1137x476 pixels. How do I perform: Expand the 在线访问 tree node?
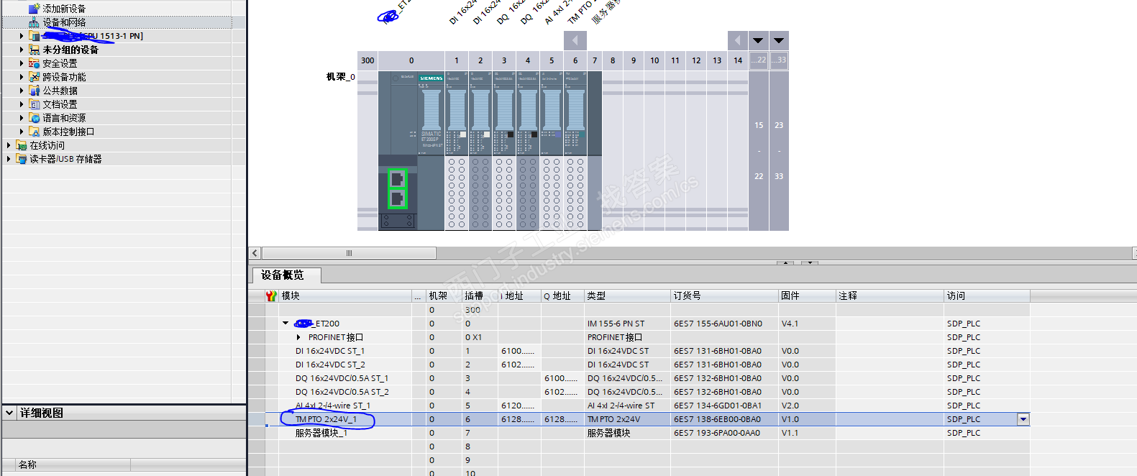(x=9, y=145)
